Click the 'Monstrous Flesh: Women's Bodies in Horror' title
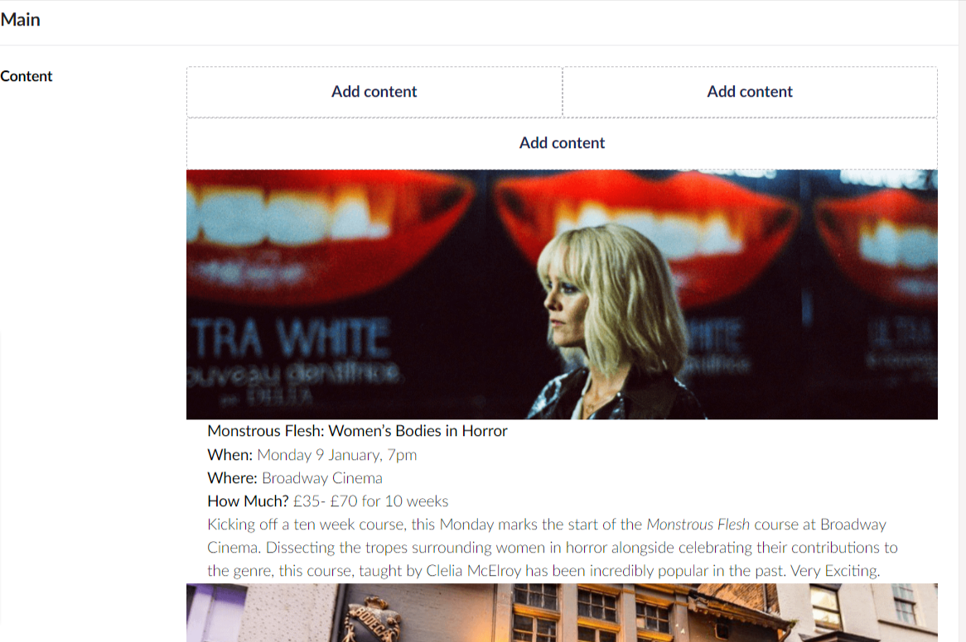The height and width of the screenshot is (642, 966). click(357, 431)
